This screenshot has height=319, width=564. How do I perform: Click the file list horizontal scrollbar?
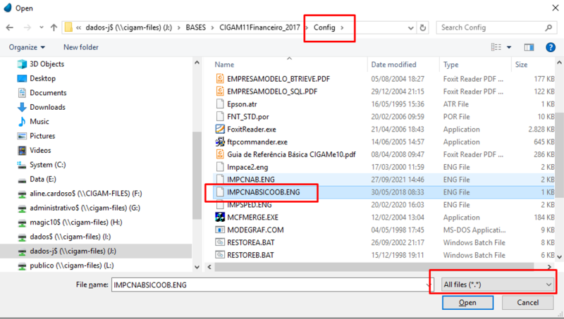pyautogui.click(x=374, y=267)
